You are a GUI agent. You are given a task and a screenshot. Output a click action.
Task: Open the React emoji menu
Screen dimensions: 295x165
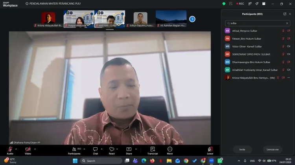[112, 151]
